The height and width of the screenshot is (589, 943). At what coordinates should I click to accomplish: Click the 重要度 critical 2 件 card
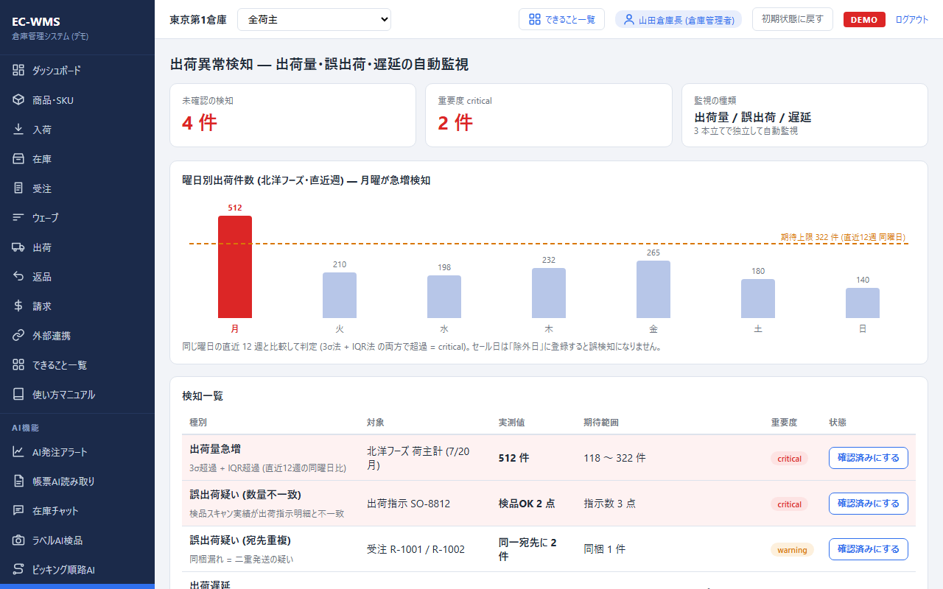pyautogui.click(x=549, y=115)
